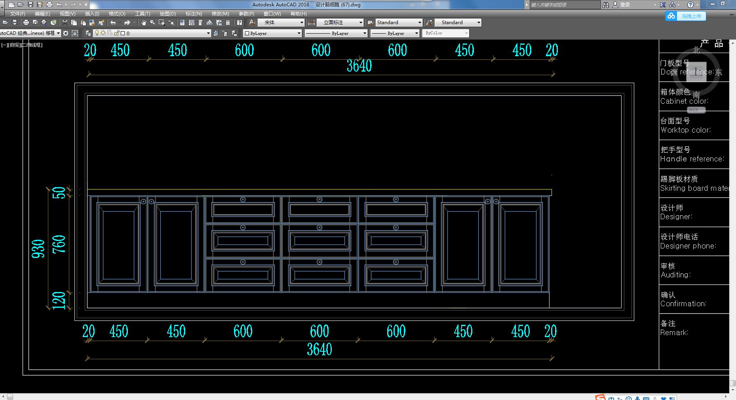Click the Plot Preview icon
736x400 pixels.
point(35,23)
